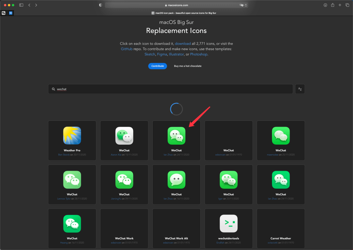
Task: Open the privacy report shield icon
Action: (x=100, y=5)
